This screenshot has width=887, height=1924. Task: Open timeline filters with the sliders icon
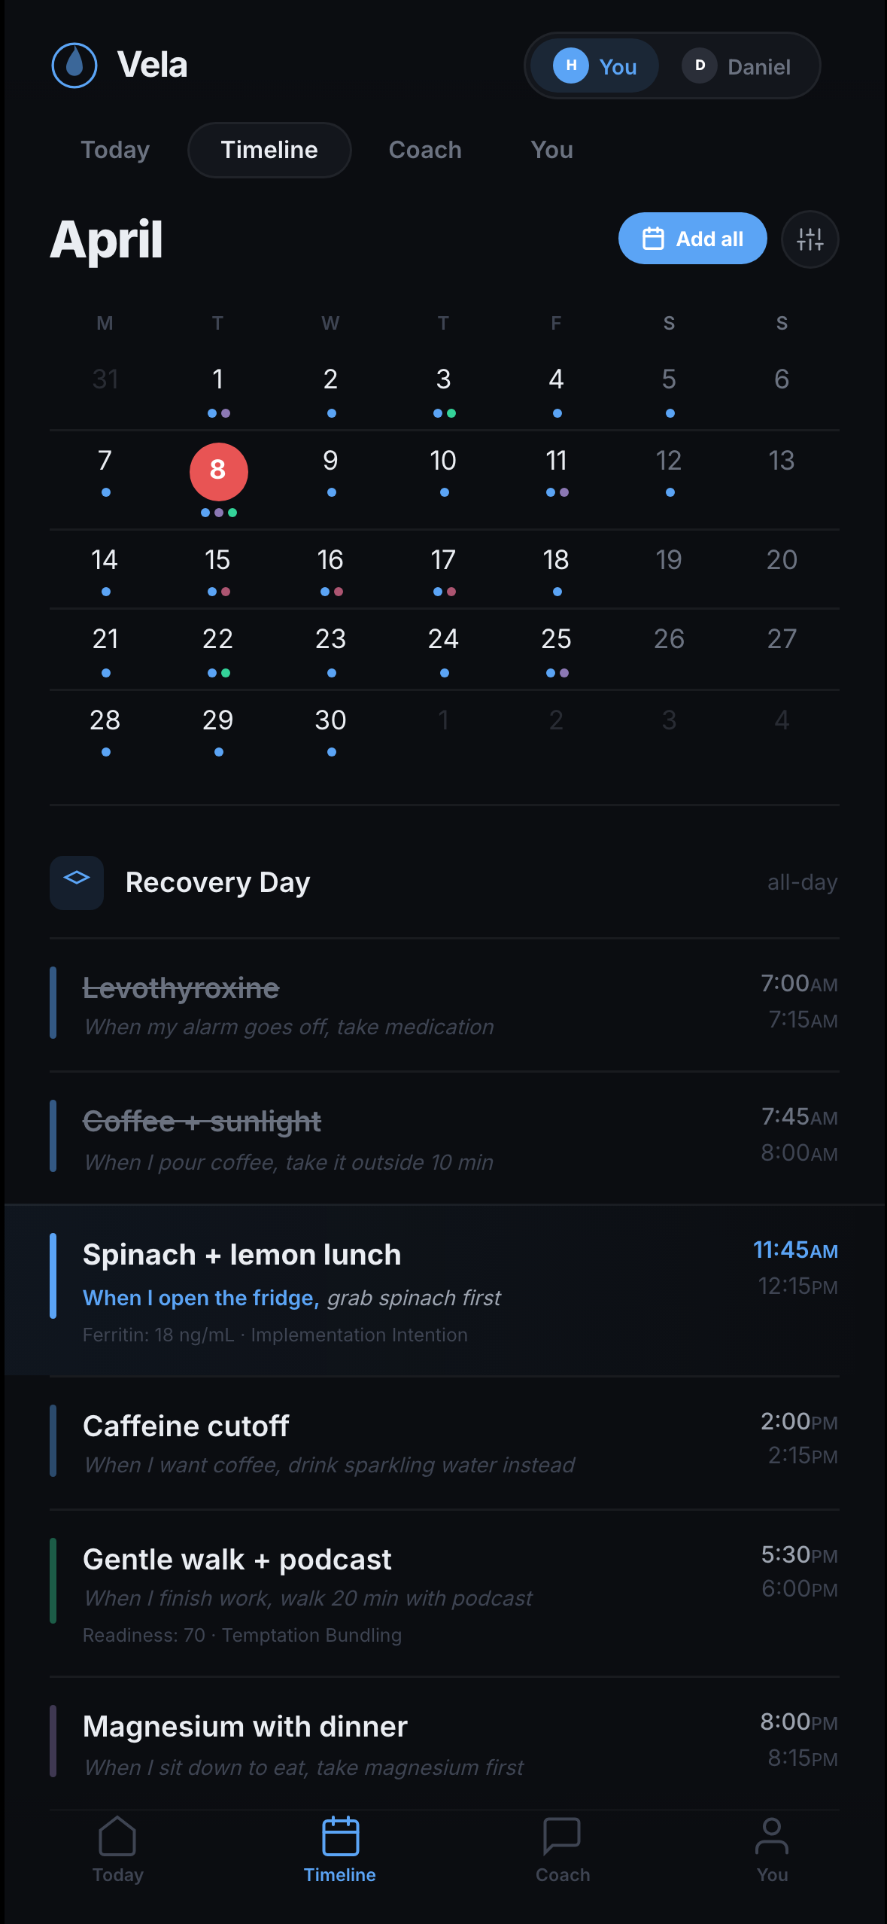[810, 239]
